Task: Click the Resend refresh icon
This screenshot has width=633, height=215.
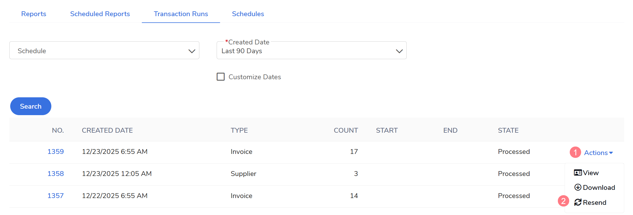Action: (578, 202)
